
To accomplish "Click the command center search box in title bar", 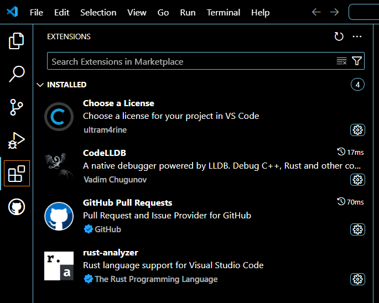I will click(364, 12).
